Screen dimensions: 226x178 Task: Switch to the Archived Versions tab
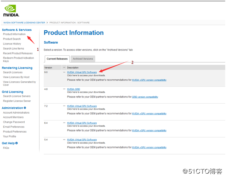[83, 59]
